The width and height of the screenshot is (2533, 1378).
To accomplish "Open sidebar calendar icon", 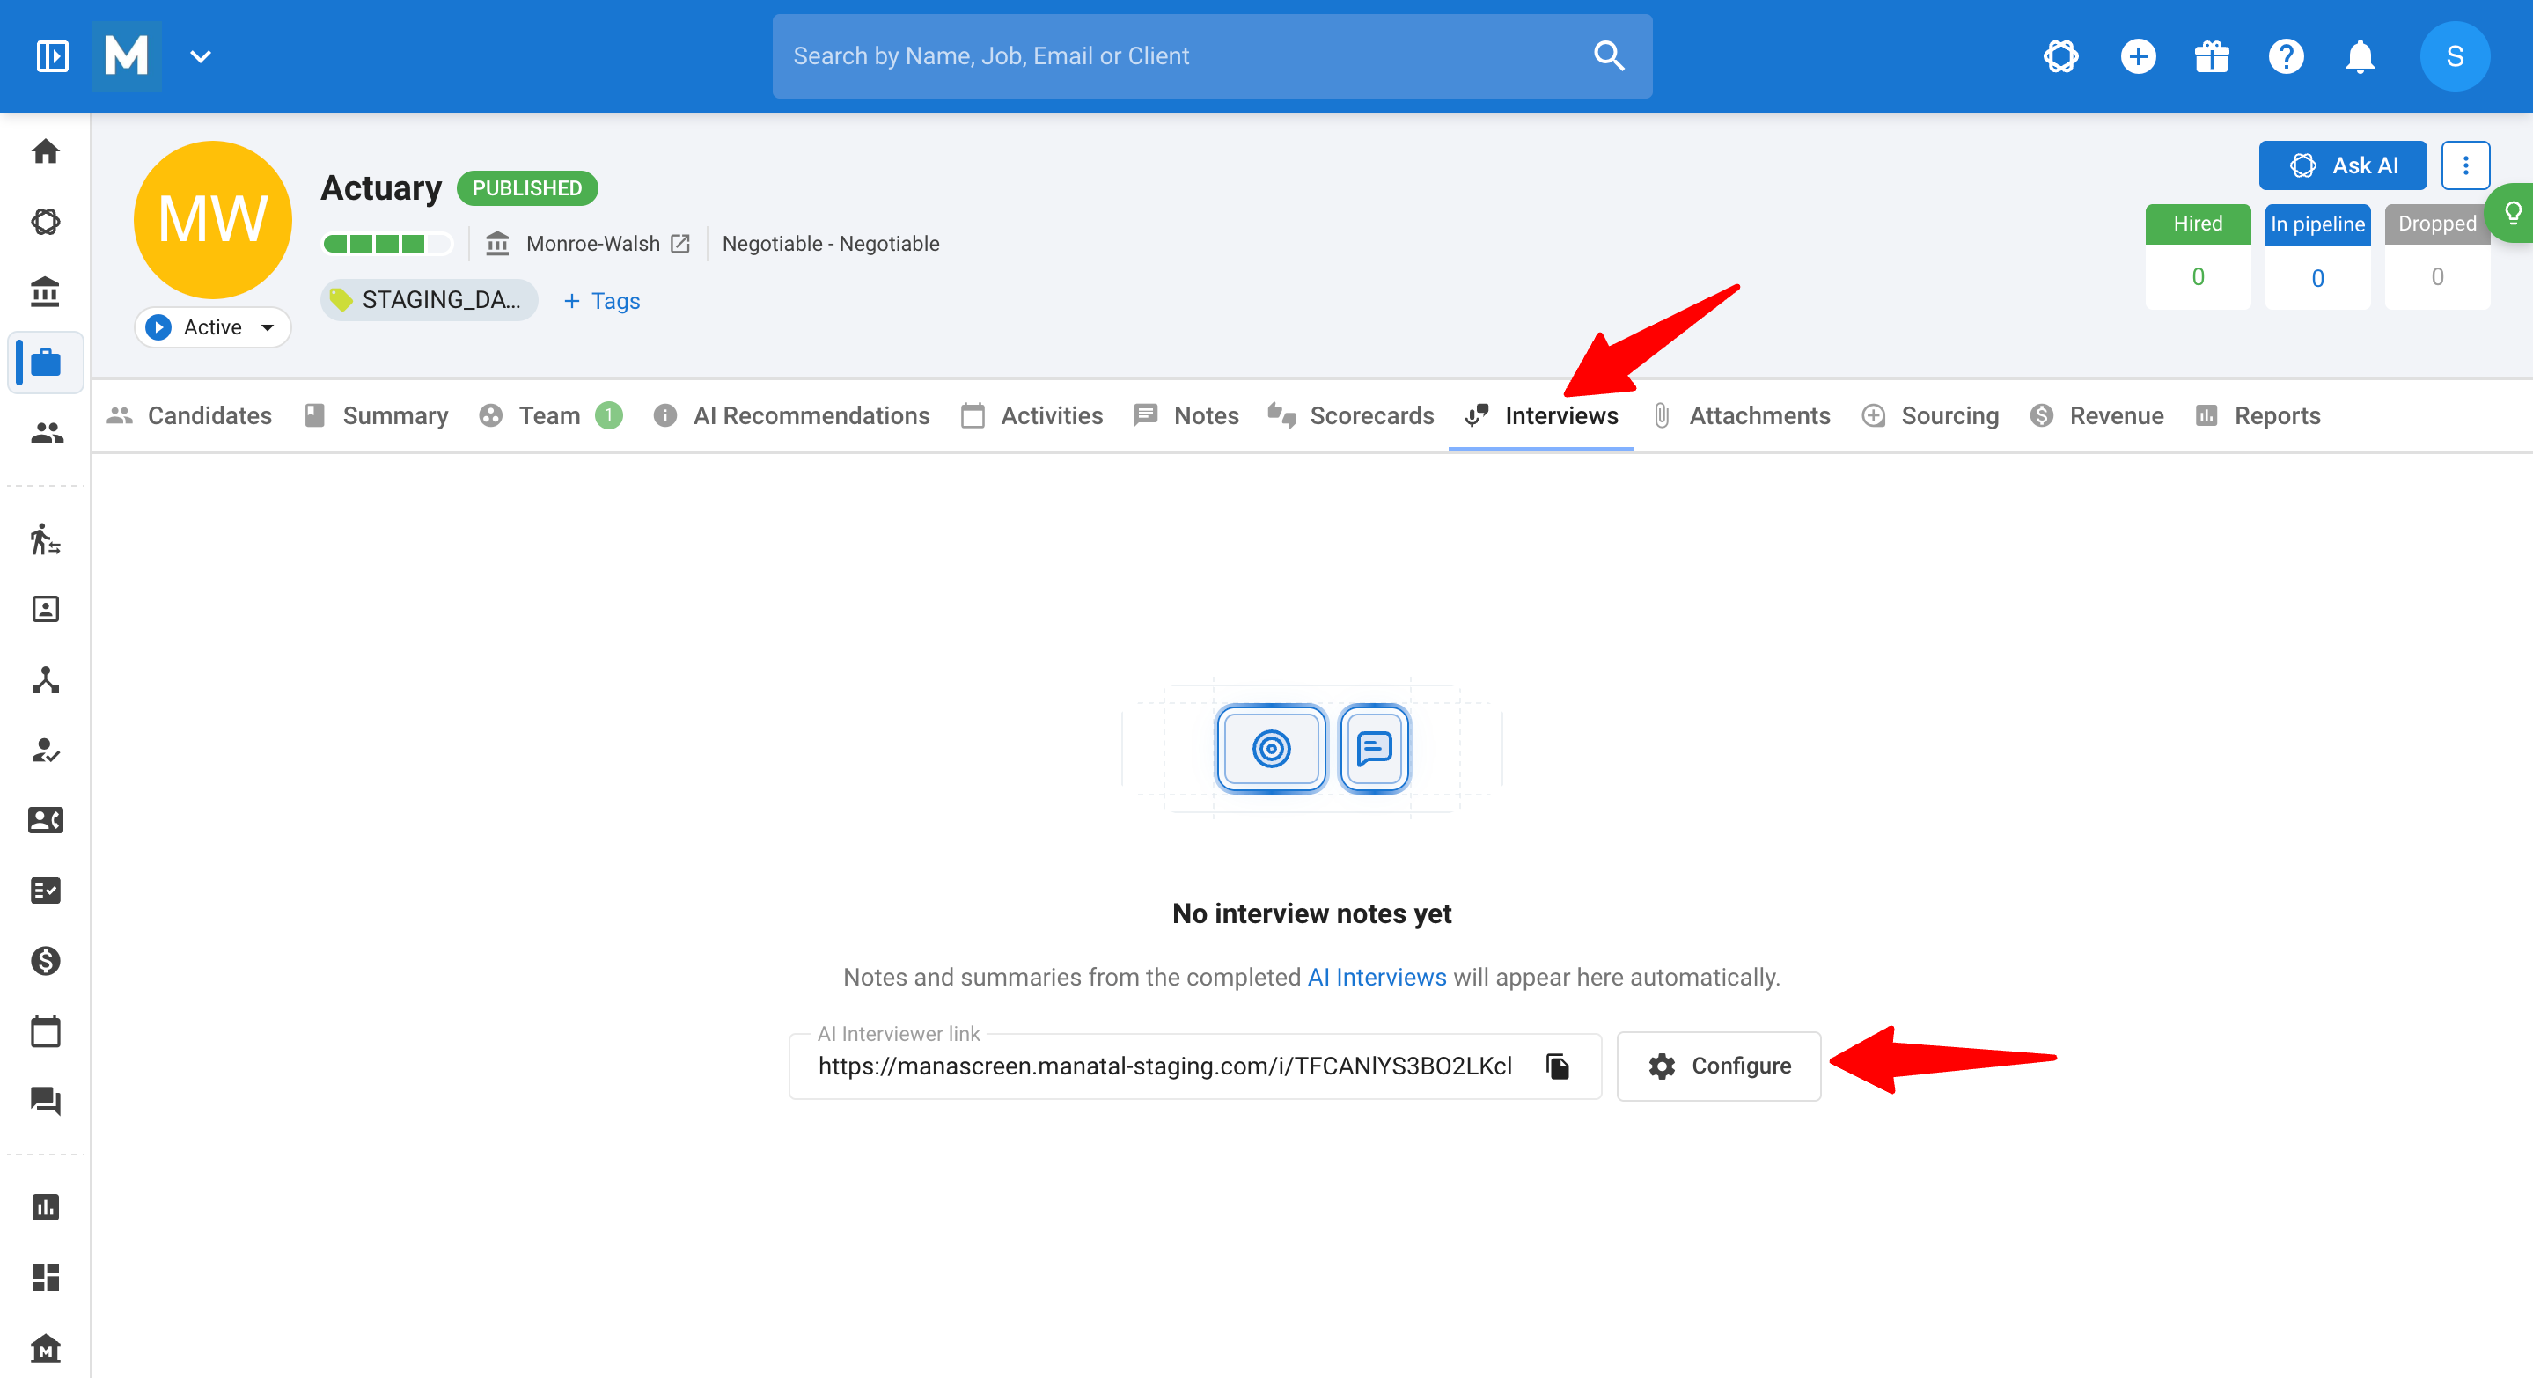I will click(47, 1032).
